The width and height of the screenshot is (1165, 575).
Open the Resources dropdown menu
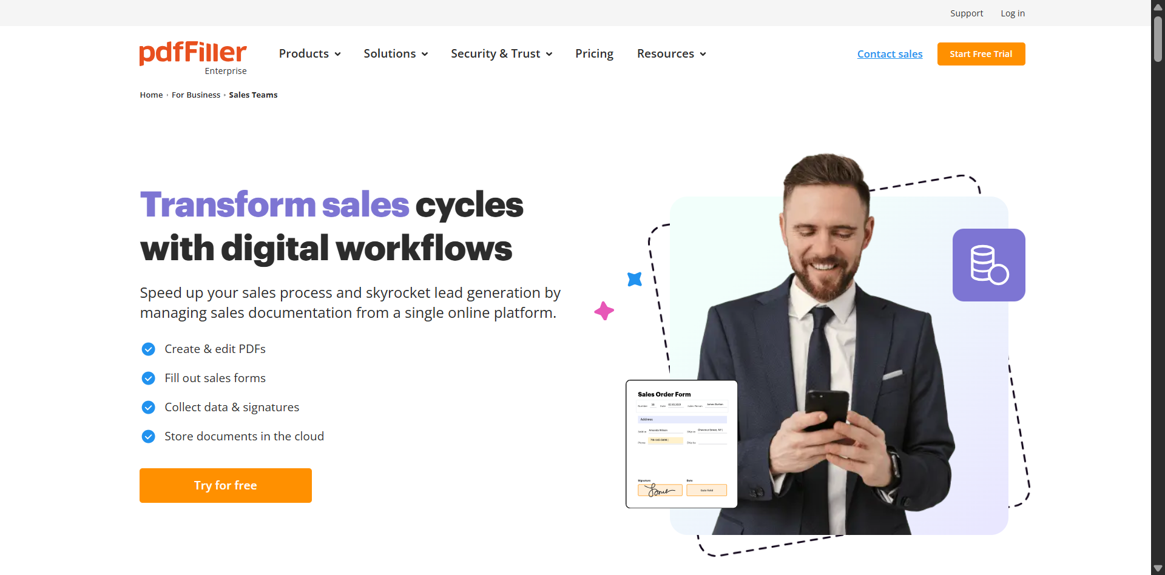coord(672,53)
